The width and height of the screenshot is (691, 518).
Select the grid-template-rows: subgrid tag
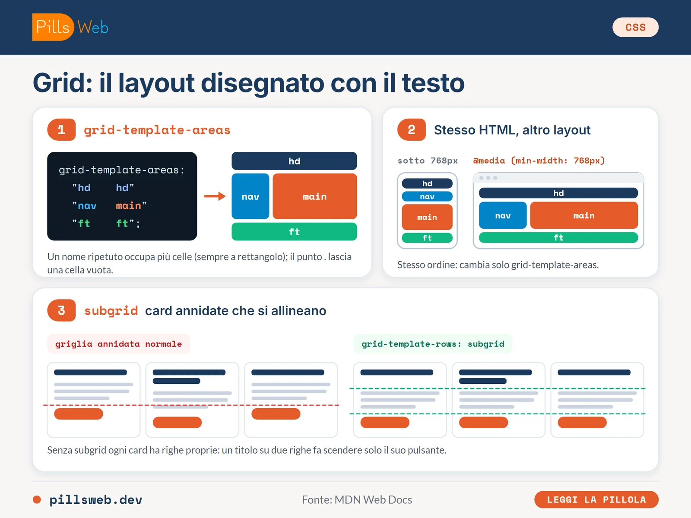pyautogui.click(x=433, y=344)
